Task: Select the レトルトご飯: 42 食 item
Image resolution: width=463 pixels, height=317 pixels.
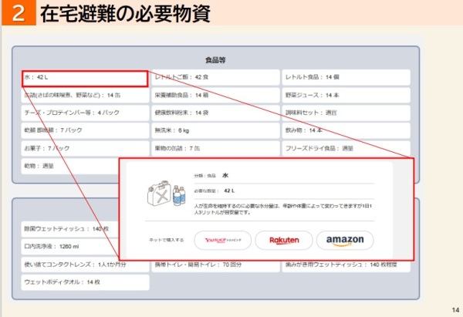Action: [215, 78]
